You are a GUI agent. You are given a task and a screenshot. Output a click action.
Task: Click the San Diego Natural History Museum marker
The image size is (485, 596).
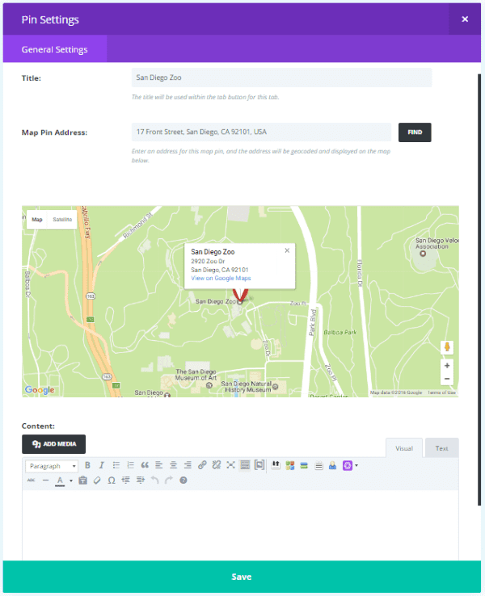tap(276, 387)
